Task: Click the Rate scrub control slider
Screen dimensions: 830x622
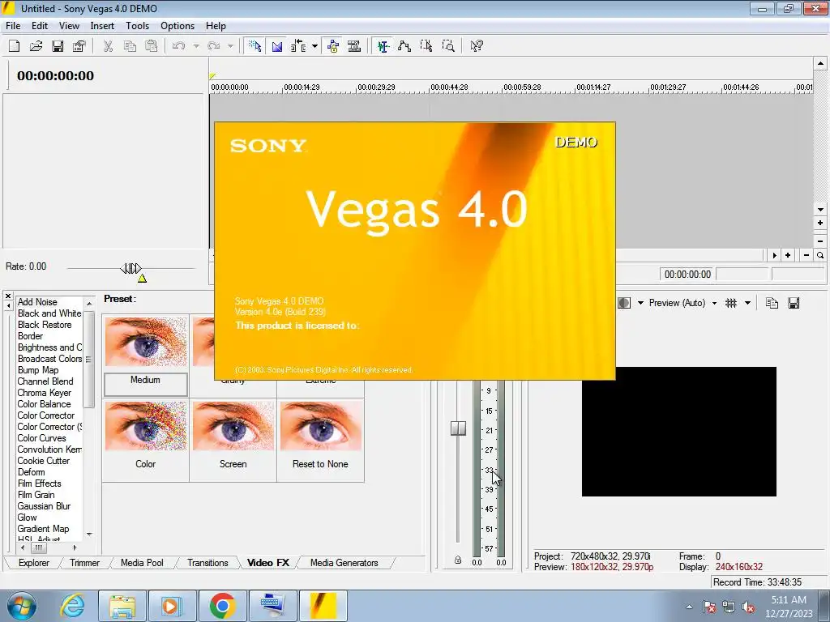Action: 130,269
